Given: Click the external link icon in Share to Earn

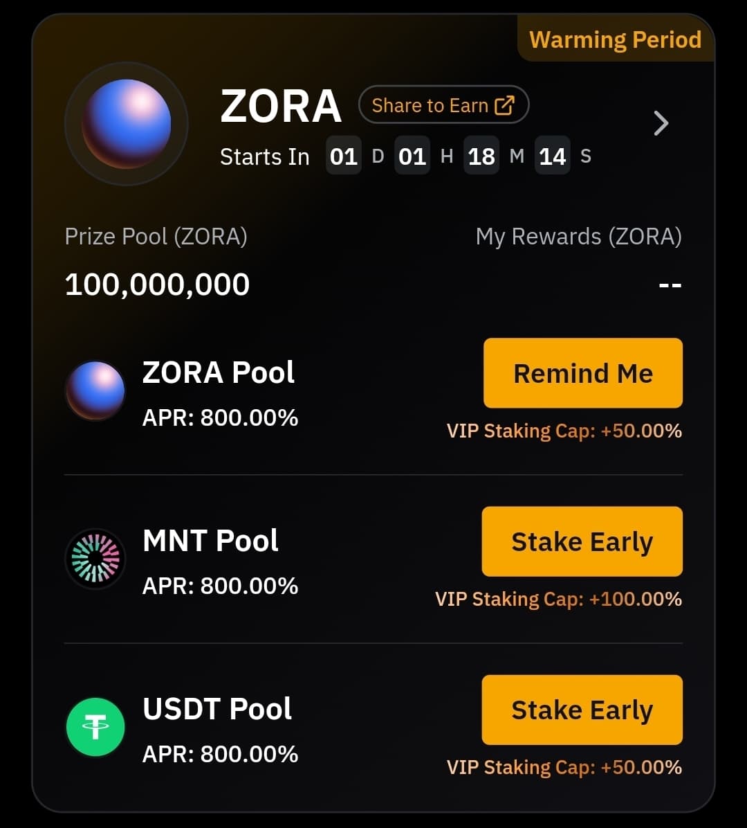Looking at the screenshot, I should click(x=505, y=105).
